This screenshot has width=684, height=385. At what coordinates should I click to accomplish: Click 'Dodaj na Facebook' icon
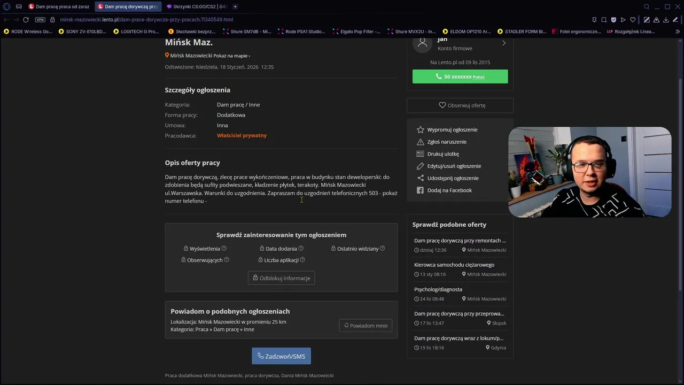(x=421, y=190)
